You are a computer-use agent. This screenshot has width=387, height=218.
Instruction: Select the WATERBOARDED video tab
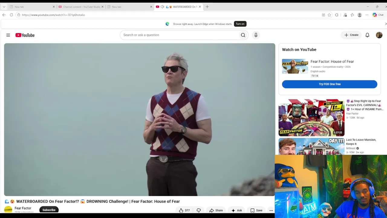click(x=179, y=7)
